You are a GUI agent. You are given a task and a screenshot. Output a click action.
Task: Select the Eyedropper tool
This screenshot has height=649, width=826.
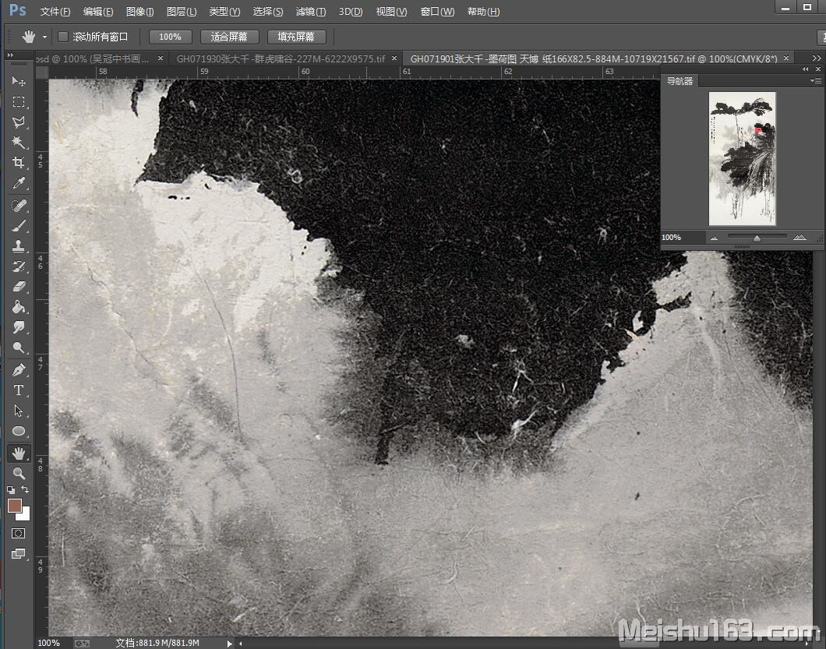click(19, 183)
